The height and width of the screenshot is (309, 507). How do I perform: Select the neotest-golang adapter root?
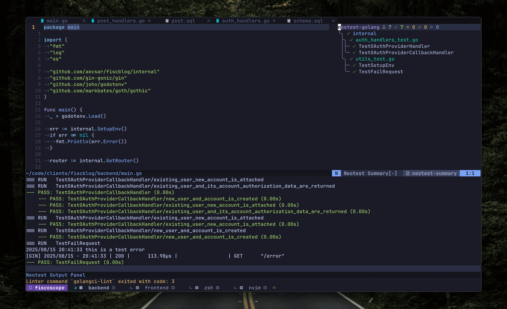[359, 27]
